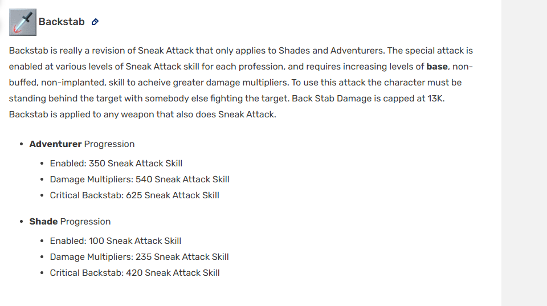Click the empty gray sidebar panel
Screen dimensions: 547x306
pyautogui.click(x=524, y=153)
